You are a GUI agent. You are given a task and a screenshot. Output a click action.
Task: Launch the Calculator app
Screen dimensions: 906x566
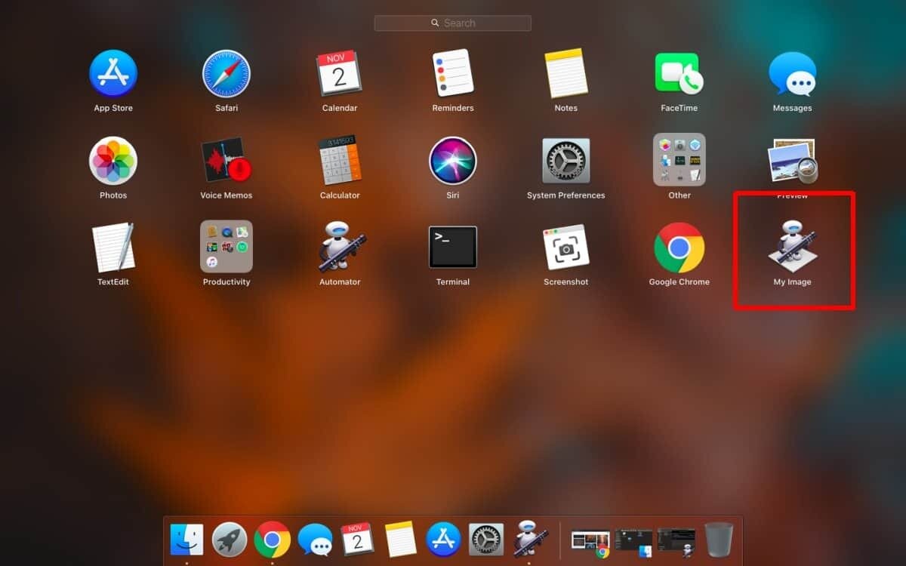coord(340,161)
